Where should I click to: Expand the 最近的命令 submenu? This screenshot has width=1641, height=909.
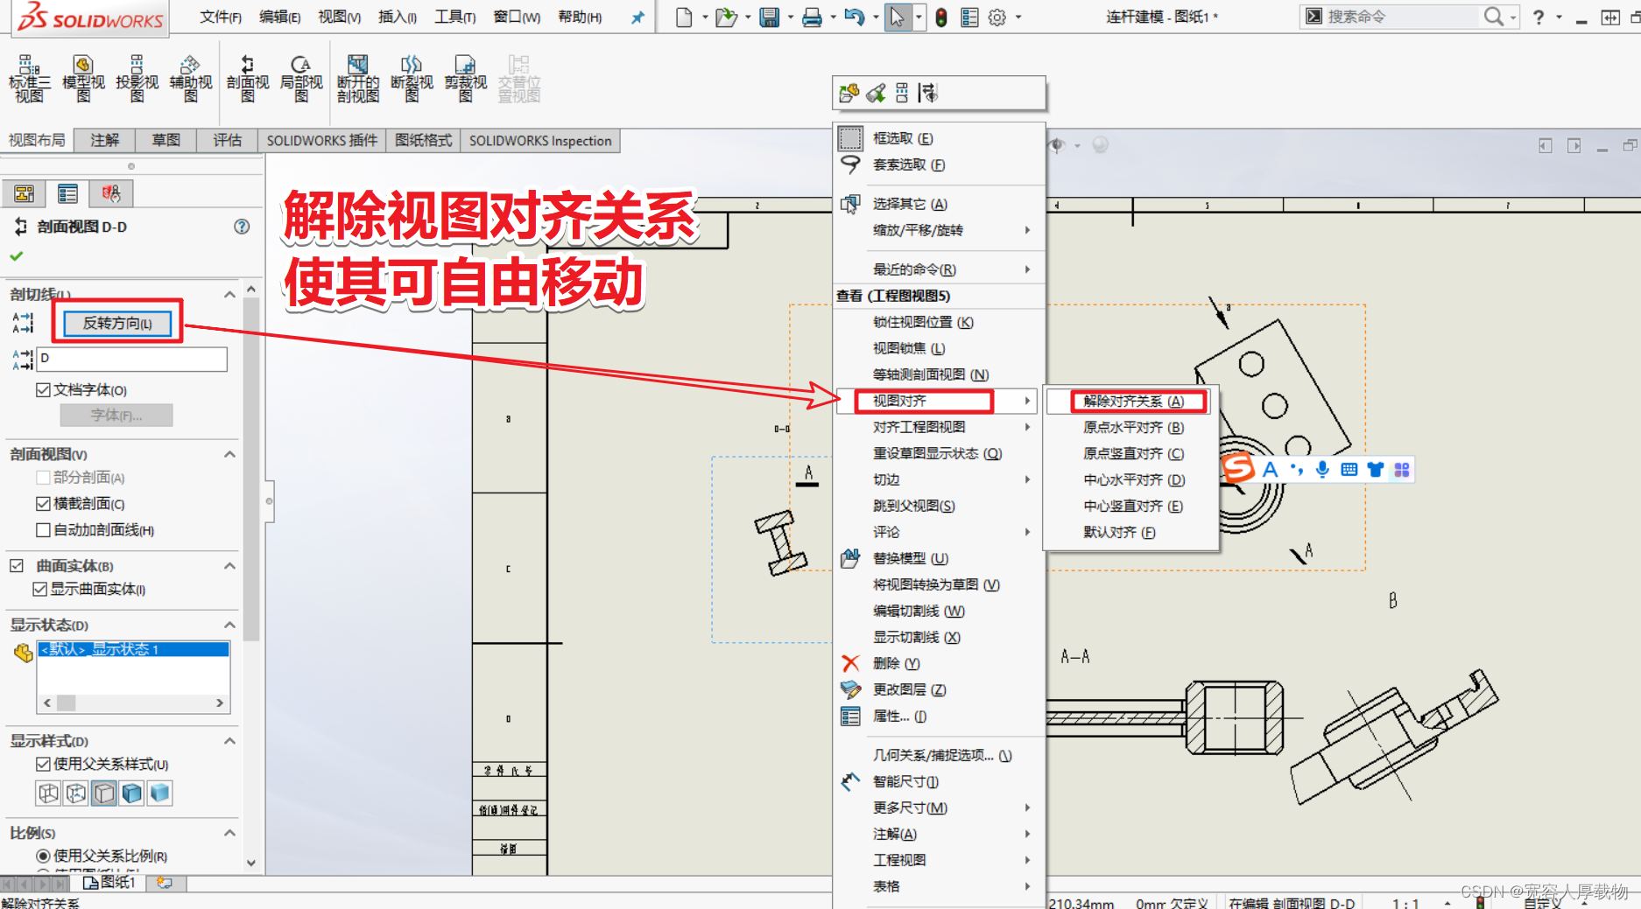[x=940, y=269]
